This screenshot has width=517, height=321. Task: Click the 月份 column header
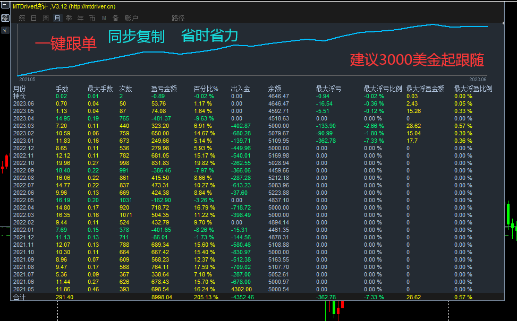(x=20, y=89)
